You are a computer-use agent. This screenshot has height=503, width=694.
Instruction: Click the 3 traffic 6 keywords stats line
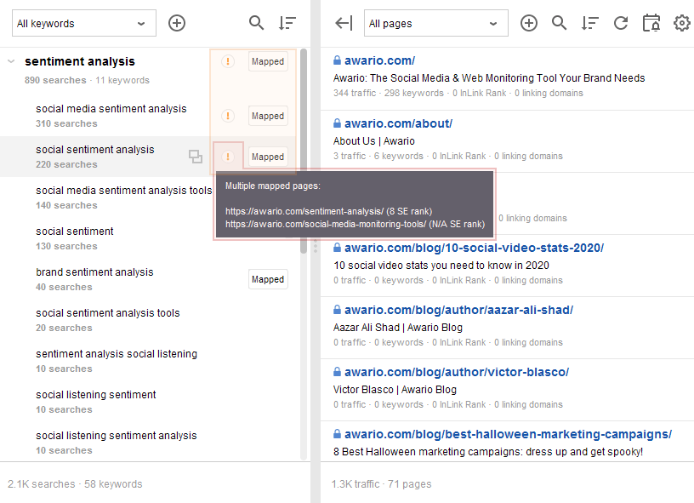448,156
